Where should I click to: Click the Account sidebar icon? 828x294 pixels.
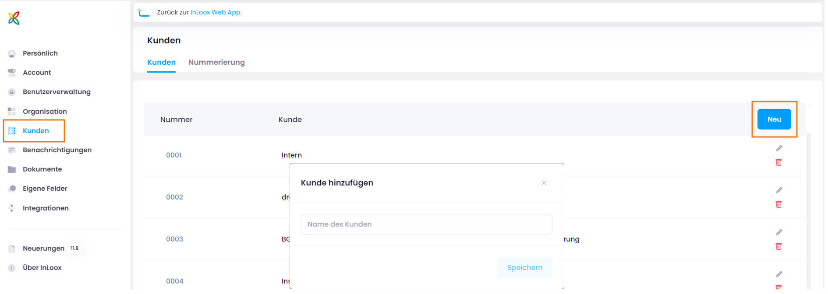(12, 73)
